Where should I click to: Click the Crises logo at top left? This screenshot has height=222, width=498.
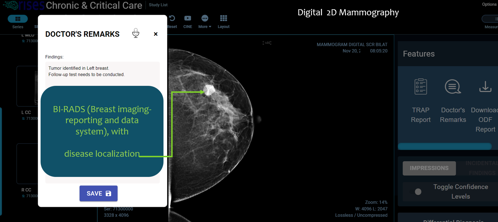(24, 5)
